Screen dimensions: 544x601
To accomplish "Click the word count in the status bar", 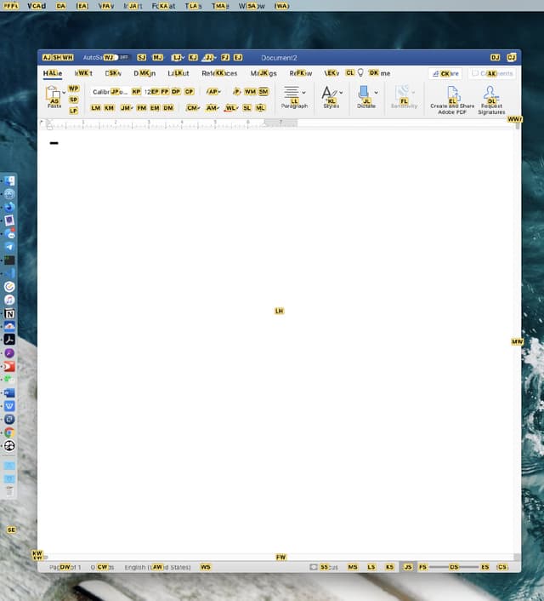I will [x=102, y=567].
